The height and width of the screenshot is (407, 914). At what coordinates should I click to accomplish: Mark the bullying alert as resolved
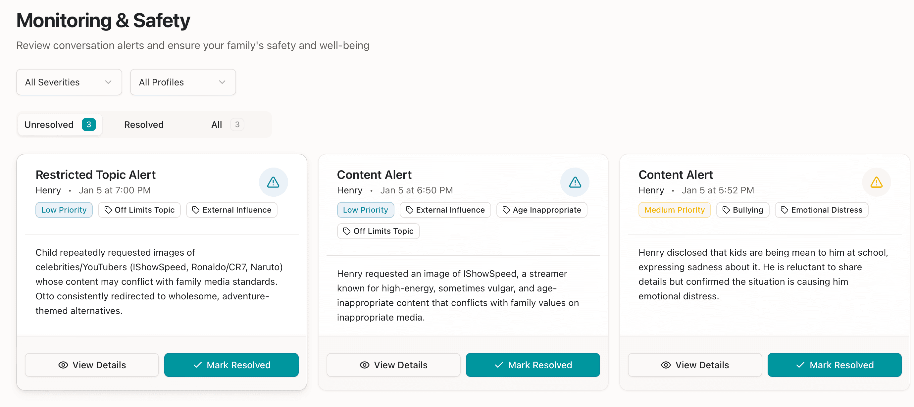click(834, 365)
